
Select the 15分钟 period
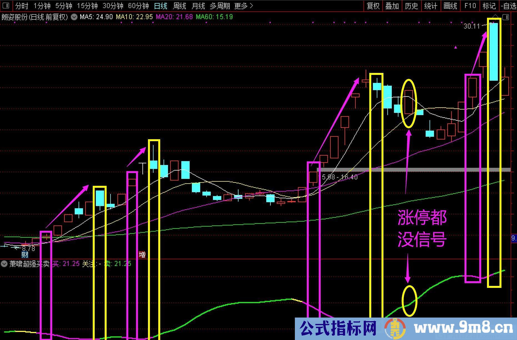(x=87, y=6)
